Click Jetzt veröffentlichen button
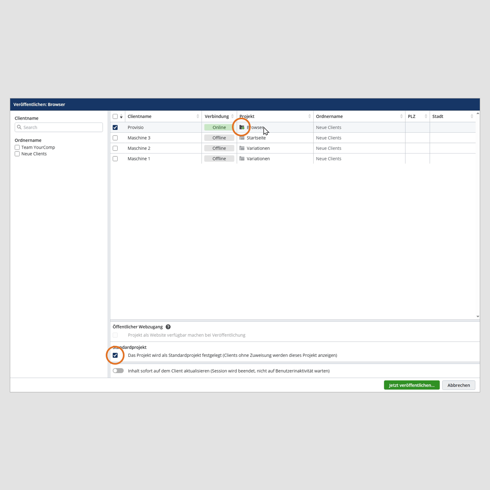The image size is (490, 490). tap(412, 385)
